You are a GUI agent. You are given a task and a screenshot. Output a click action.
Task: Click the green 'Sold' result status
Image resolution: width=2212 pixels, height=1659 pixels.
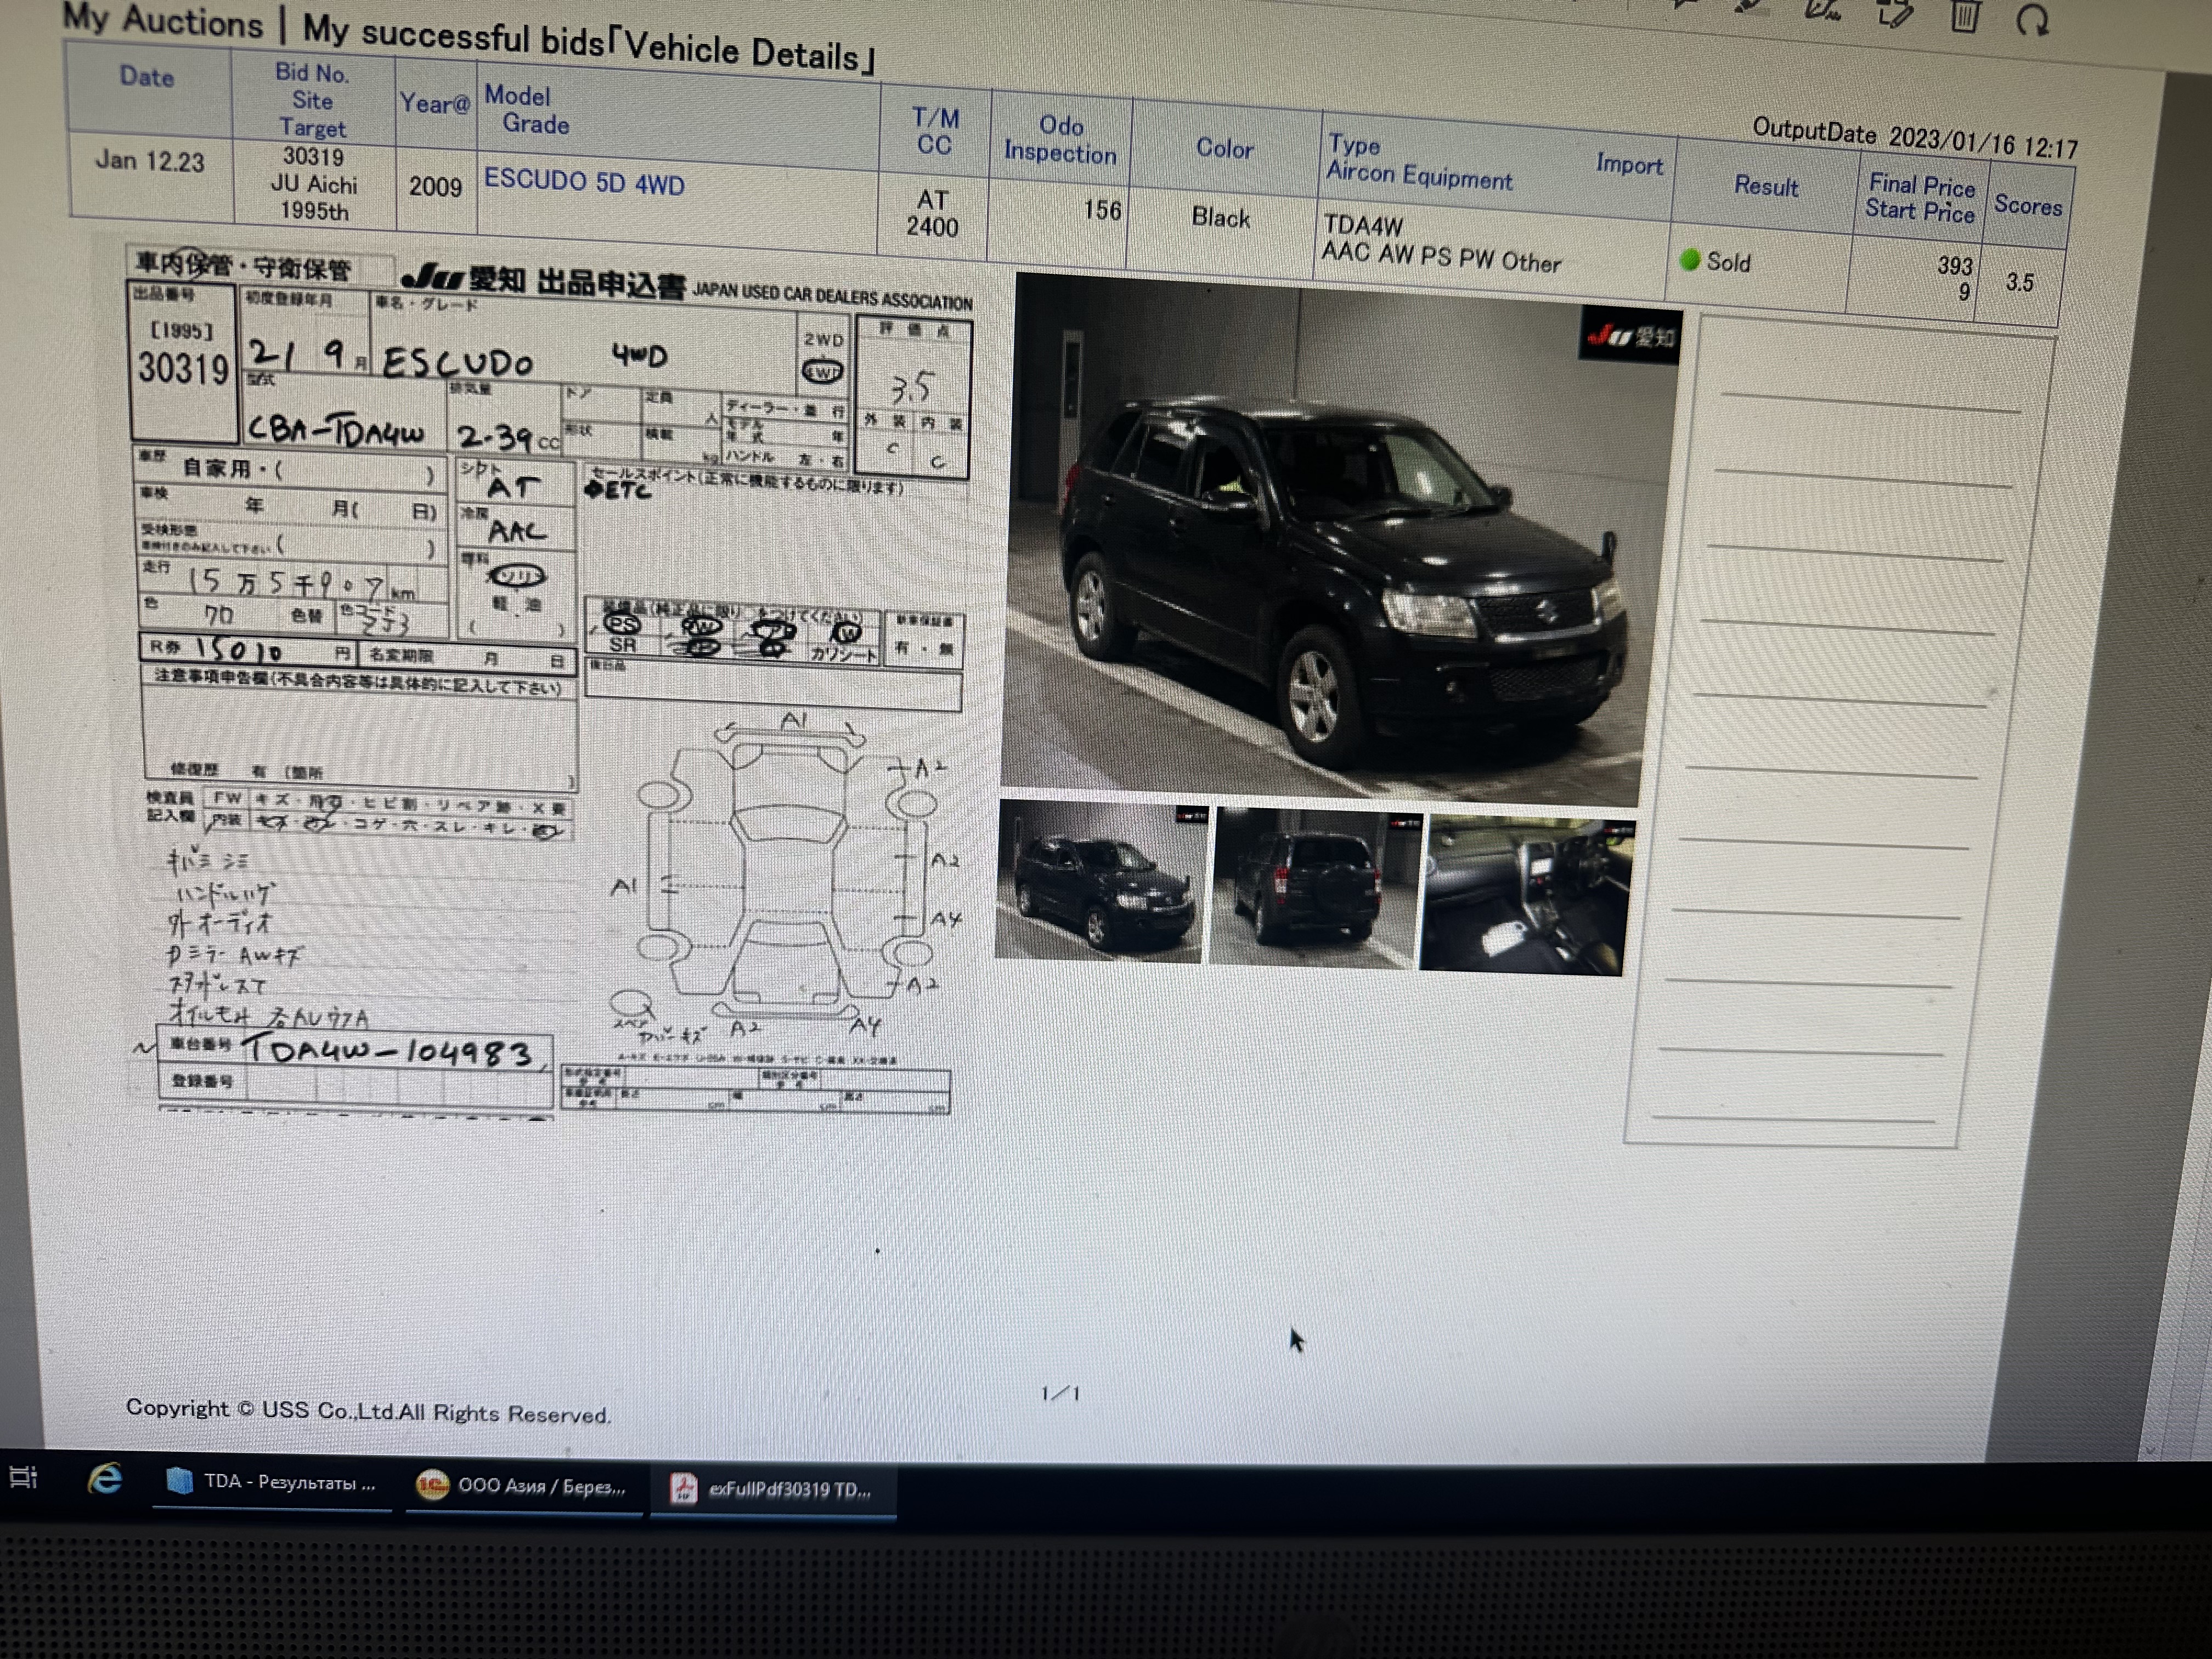(1716, 262)
